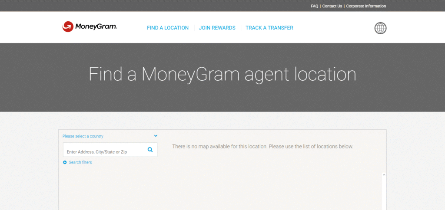Open the Corporate Information link
Viewport: 445px width, 210px height.
click(x=366, y=6)
